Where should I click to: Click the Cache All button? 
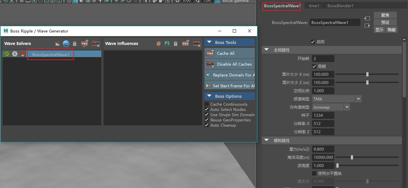tap(229, 53)
